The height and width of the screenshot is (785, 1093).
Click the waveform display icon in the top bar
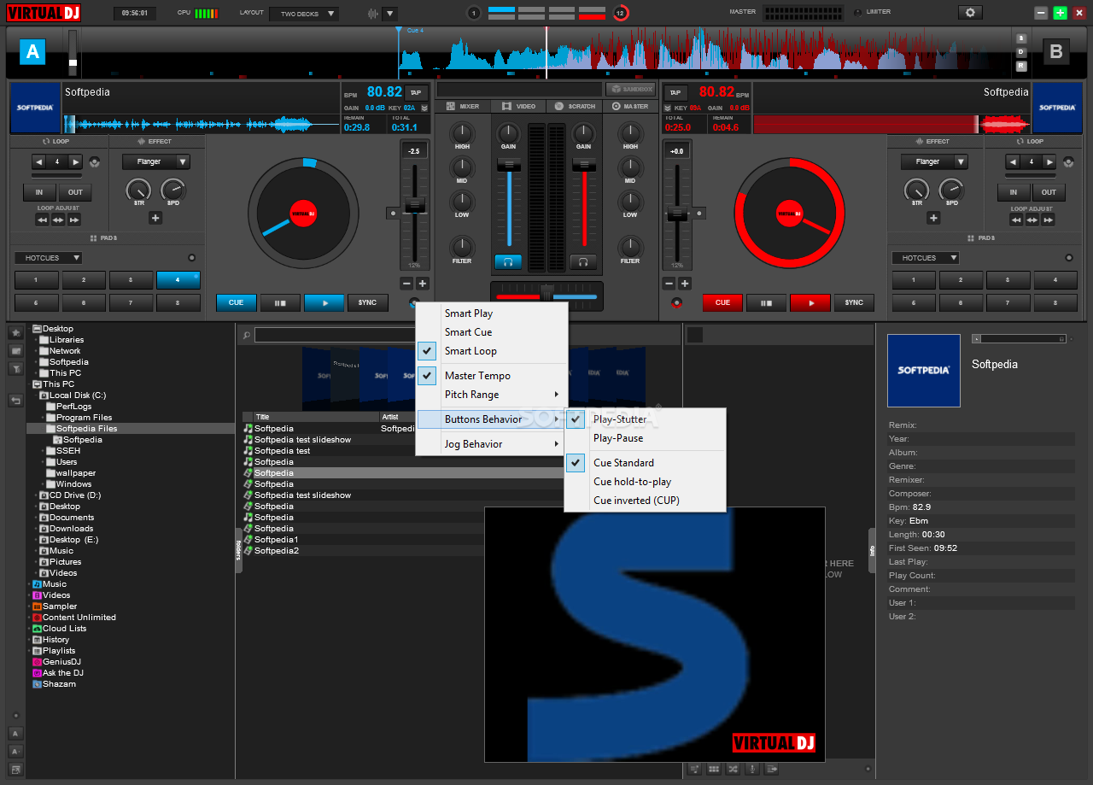click(x=373, y=14)
